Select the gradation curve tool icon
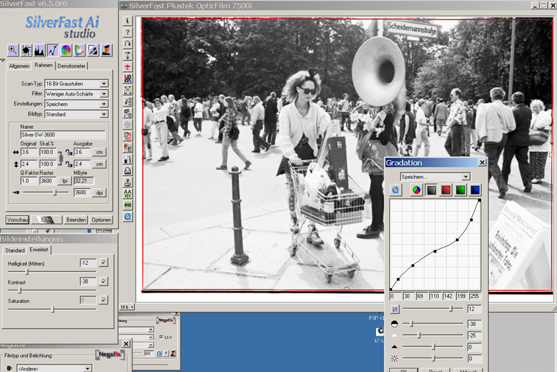 click(x=52, y=49)
